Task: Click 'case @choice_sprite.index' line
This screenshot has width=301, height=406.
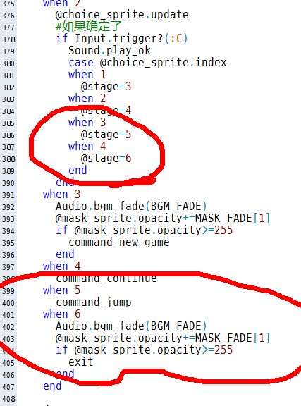Action: tap(147, 63)
